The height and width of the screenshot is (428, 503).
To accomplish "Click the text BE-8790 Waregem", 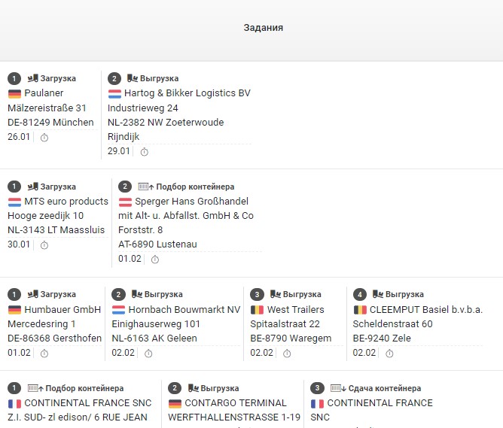I will [x=291, y=338].
